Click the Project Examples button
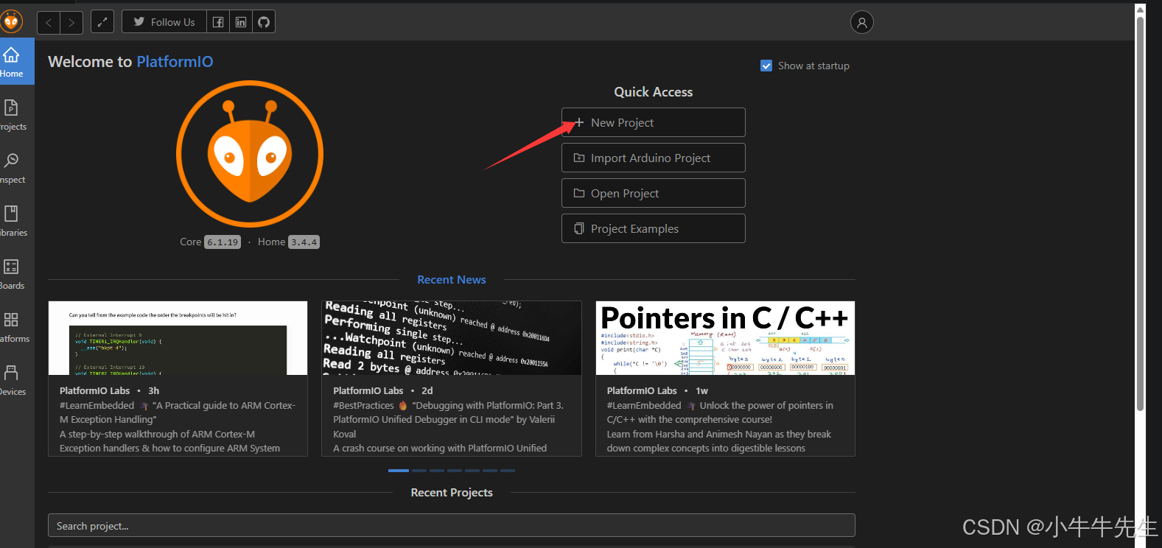1162x548 pixels. pos(653,228)
